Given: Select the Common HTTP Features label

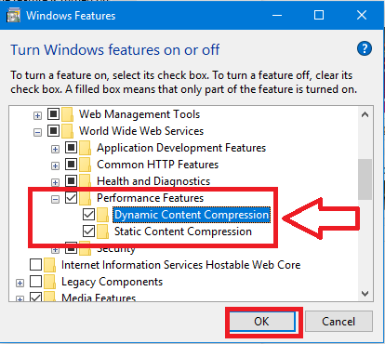Looking at the screenshot, I should [157, 165].
